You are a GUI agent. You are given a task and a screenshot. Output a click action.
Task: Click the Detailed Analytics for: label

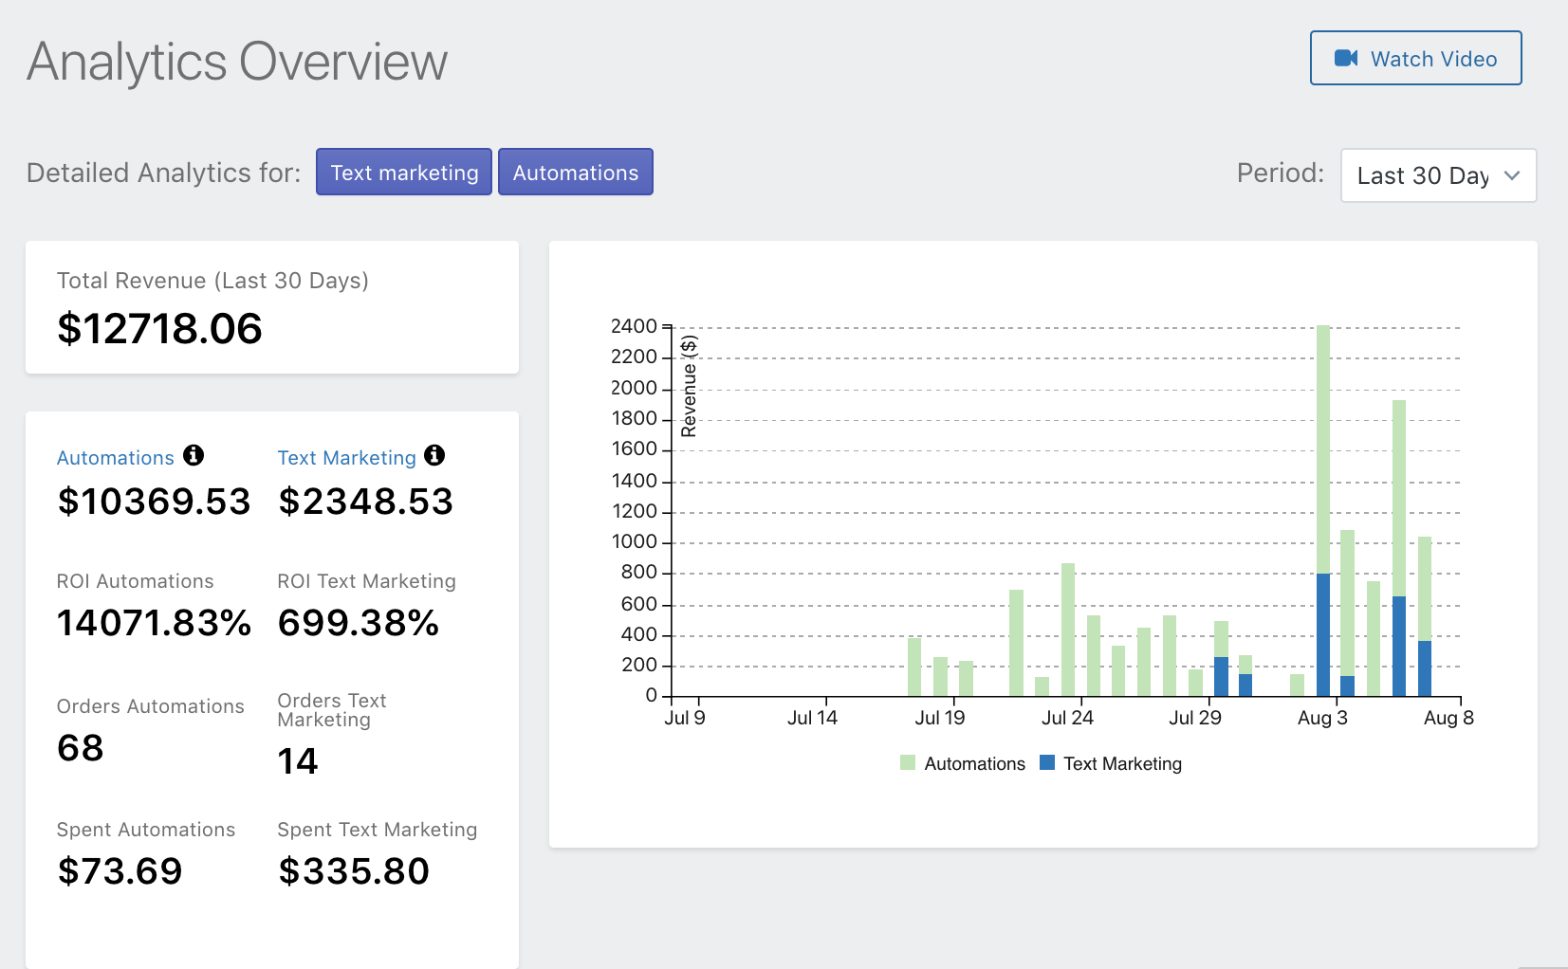pyautogui.click(x=163, y=173)
